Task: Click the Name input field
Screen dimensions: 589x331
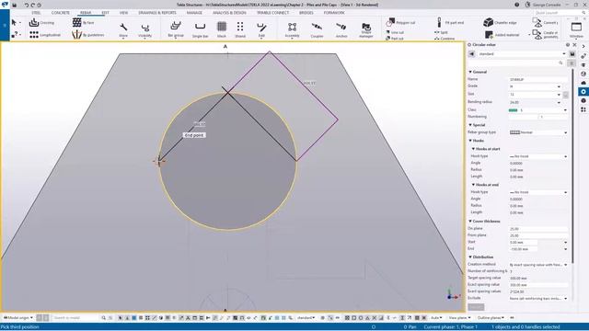Action: pyautogui.click(x=537, y=80)
